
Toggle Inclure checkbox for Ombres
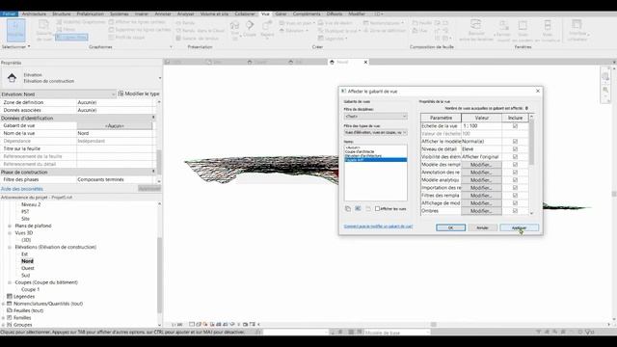[x=515, y=211]
